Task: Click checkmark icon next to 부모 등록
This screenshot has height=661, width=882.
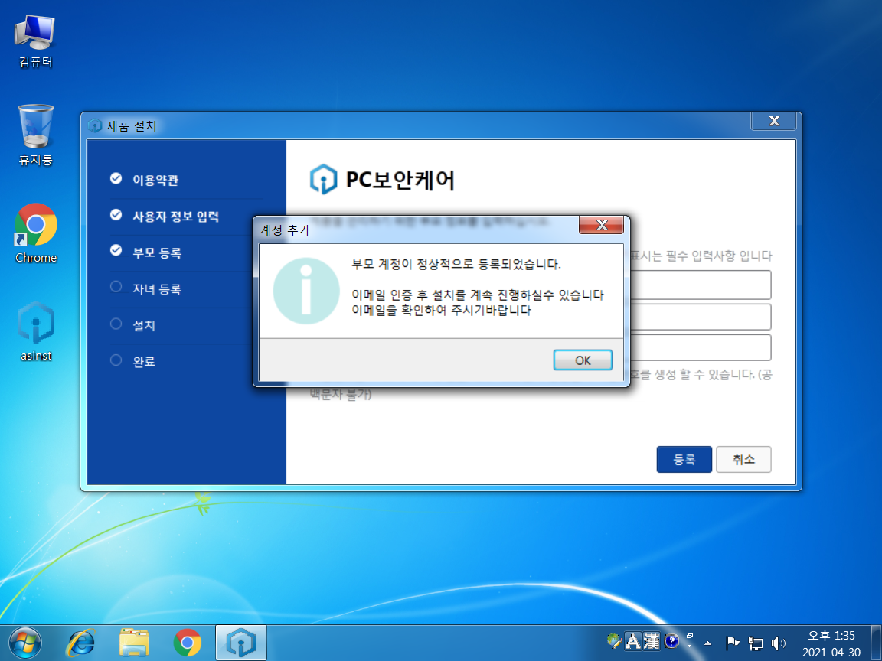Action: pyautogui.click(x=116, y=250)
